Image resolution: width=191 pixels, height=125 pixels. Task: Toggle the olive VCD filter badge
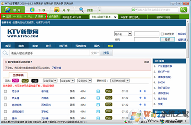pyautogui.click(x=25, y=81)
